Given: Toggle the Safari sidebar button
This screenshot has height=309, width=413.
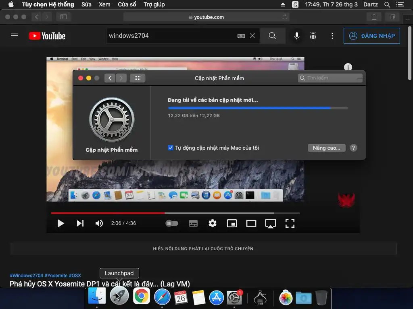Looking at the screenshot, I should point(63,17).
